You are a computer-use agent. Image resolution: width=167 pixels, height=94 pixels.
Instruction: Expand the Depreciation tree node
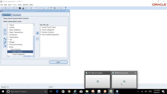(x=8, y=37)
